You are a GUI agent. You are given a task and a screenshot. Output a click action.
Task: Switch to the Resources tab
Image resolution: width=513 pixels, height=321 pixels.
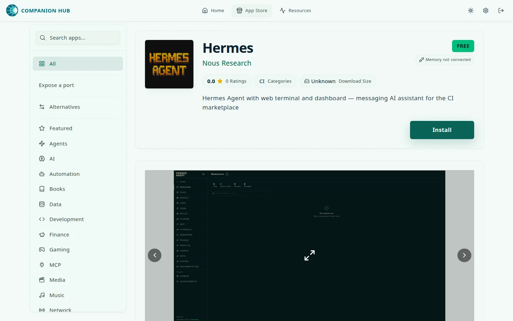[295, 10]
